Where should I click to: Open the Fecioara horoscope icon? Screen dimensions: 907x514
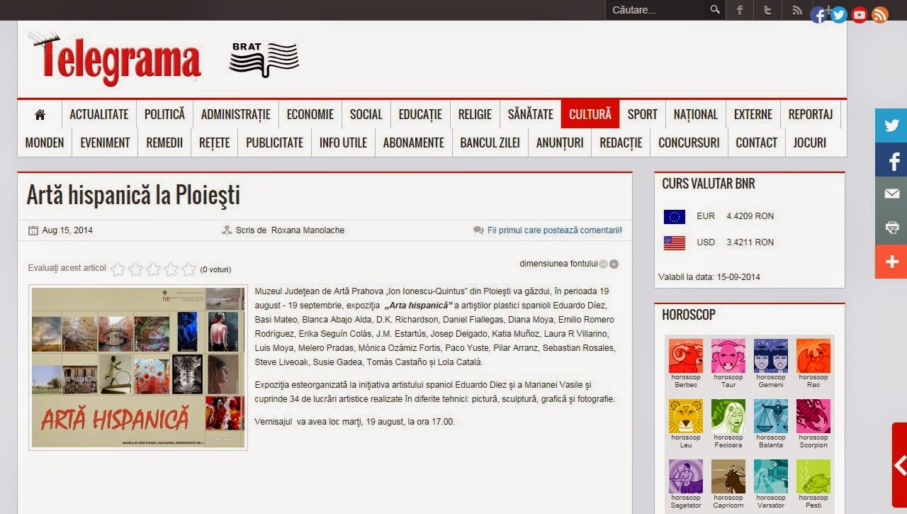(x=728, y=416)
